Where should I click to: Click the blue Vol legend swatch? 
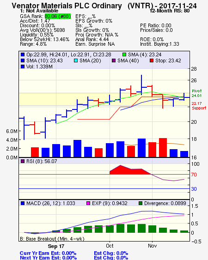[x=23, y=67]
